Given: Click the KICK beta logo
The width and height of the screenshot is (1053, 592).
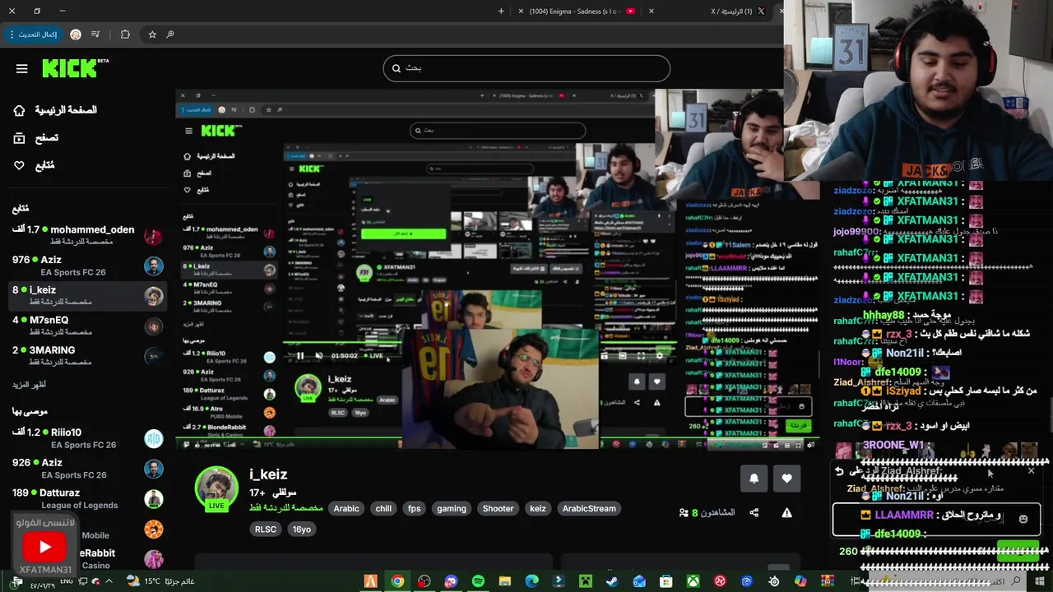Looking at the screenshot, I should (x=75, y=68).
